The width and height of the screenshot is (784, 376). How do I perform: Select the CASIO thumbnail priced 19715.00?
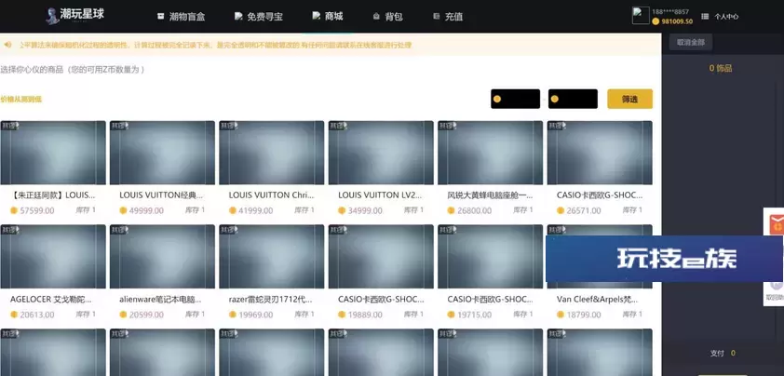pos(490,257)
